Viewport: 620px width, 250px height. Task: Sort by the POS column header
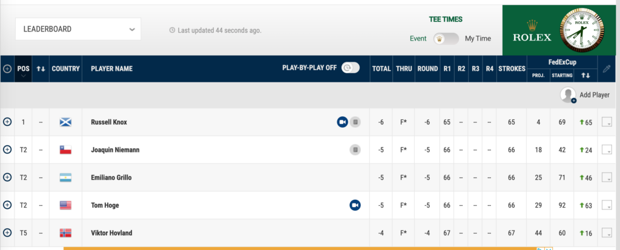[24, 69]
